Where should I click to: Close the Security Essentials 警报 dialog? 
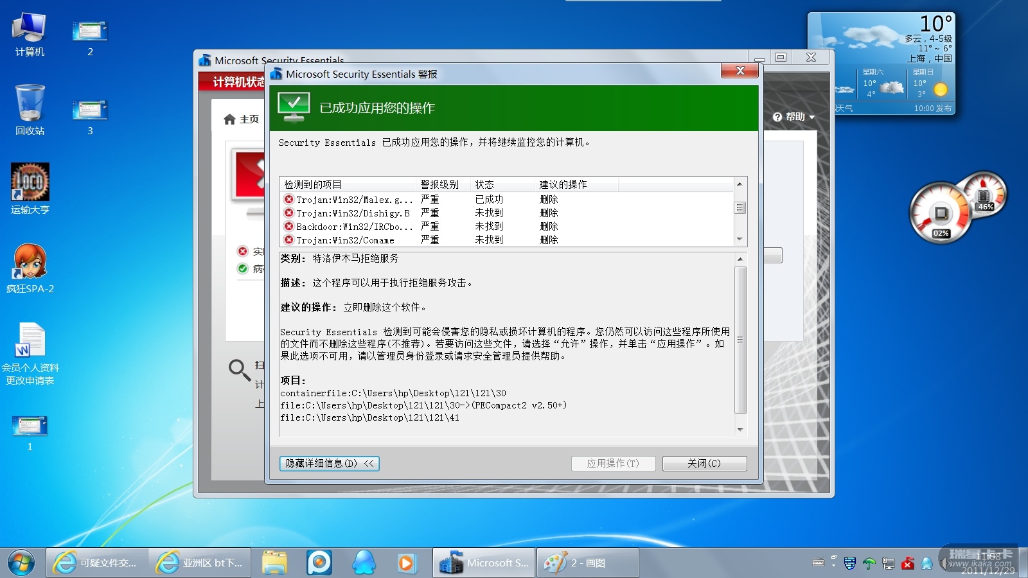pyautogui.click(x=740, y=71)
